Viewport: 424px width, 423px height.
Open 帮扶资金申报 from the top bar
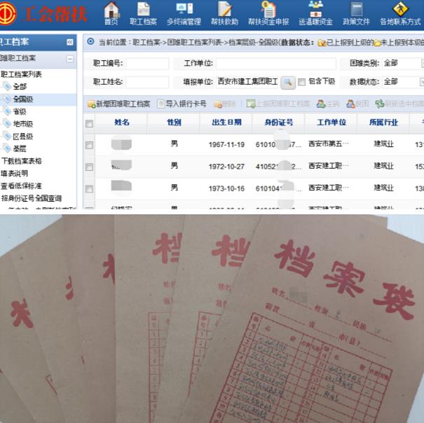[x=268, y=13]
